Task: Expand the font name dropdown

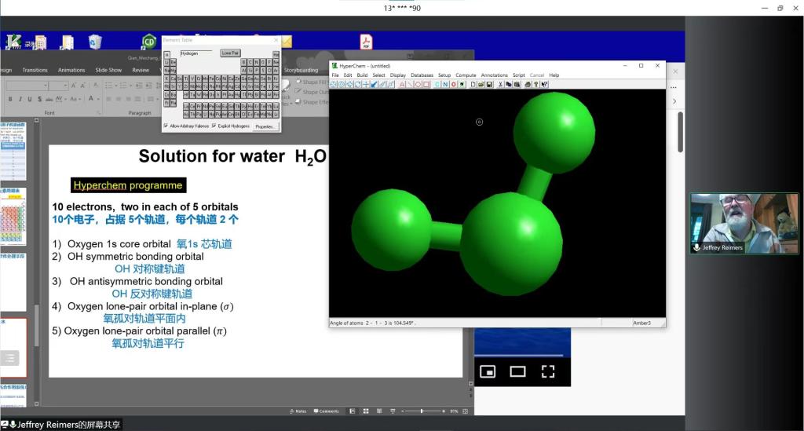Action: (46, 86)
